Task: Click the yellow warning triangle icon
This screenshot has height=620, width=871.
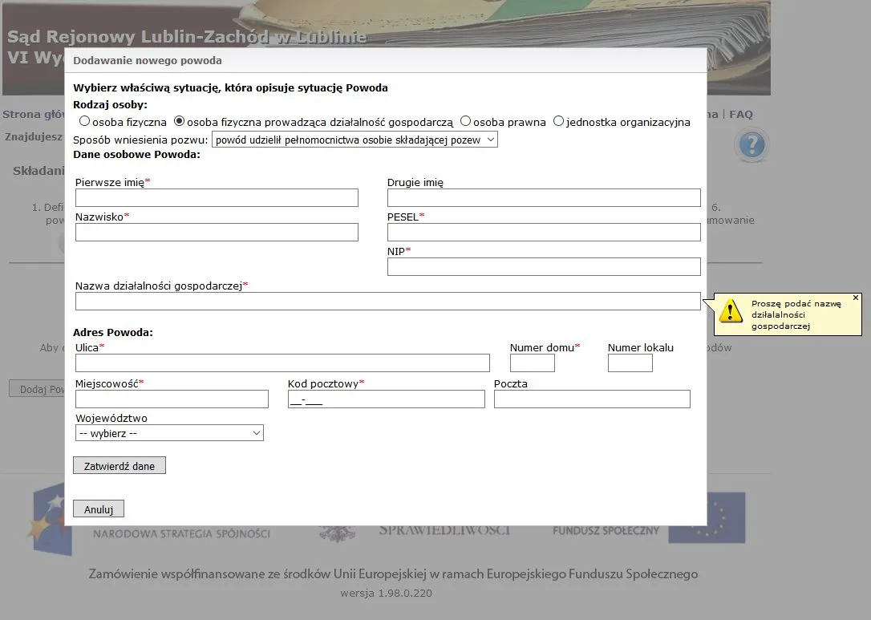Action: 730,311
